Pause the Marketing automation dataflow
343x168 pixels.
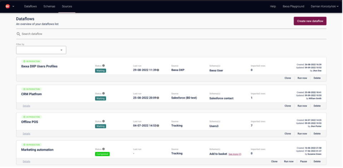303,162
